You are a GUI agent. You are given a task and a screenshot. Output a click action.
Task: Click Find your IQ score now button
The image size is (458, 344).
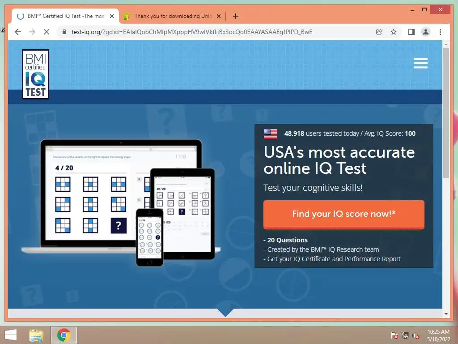pyautogui.click(x=344, y=215)
